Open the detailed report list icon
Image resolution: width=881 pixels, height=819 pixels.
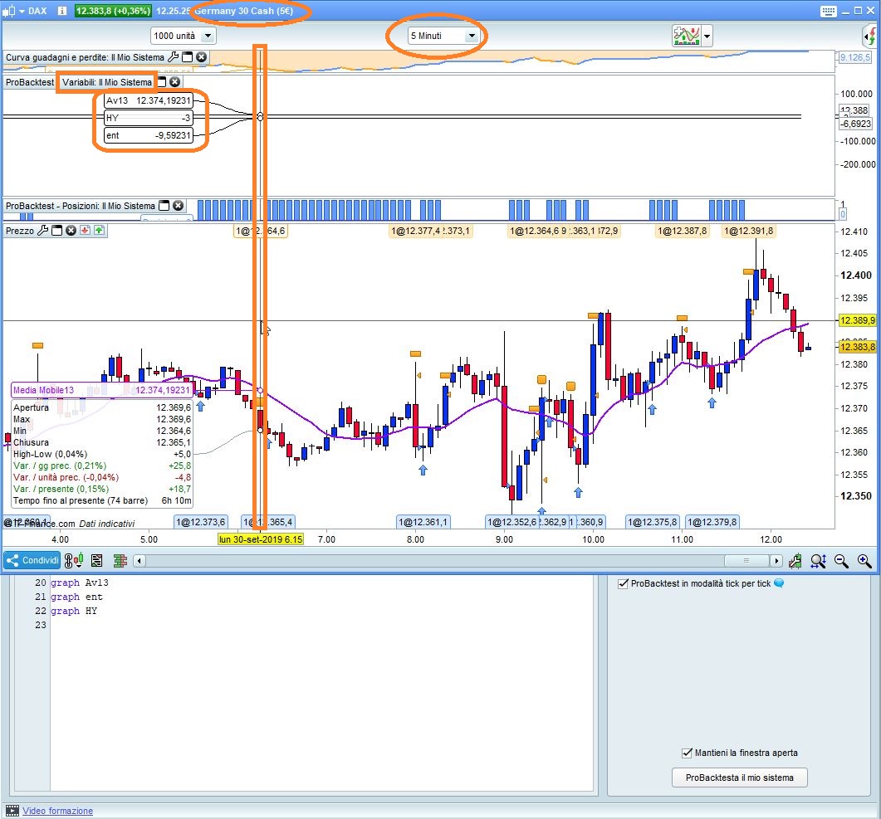coord(96,560)
